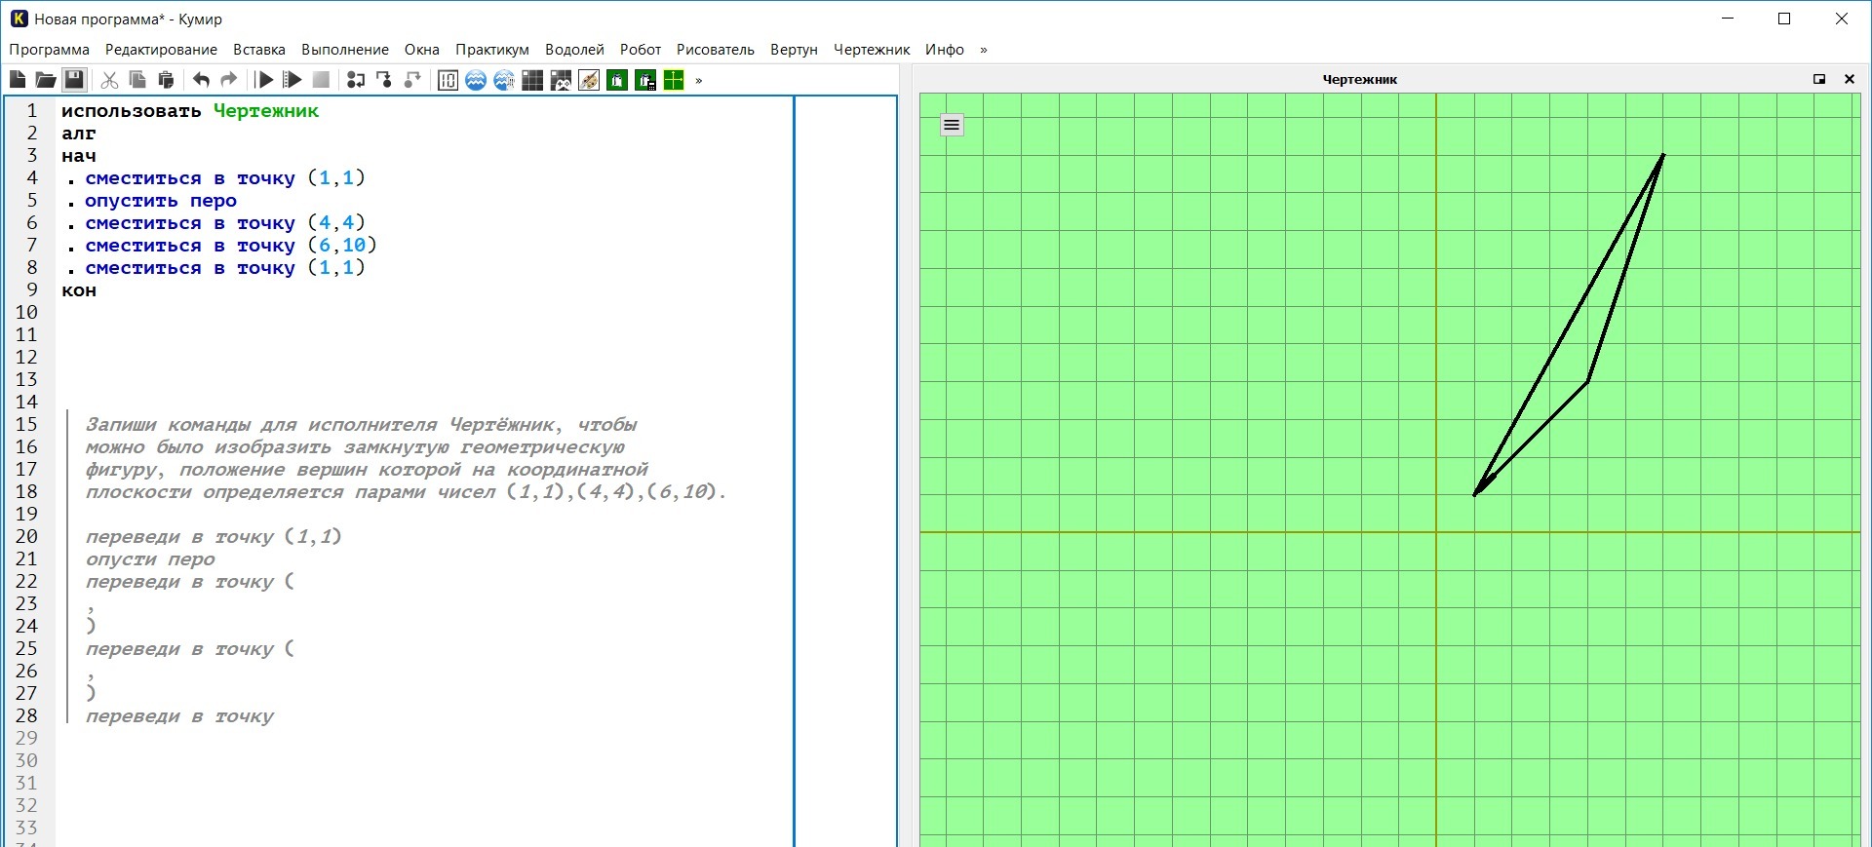Click the 'опустить перо' code line

pos(161,201)
